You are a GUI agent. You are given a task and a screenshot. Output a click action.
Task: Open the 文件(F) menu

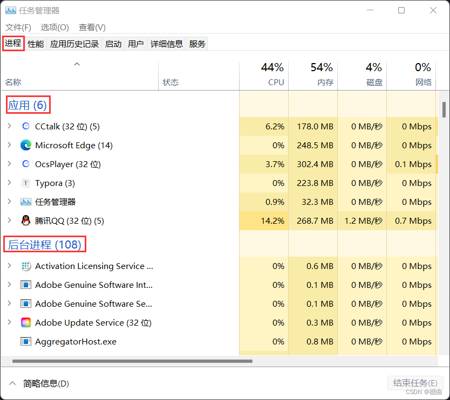coord(18,27)
